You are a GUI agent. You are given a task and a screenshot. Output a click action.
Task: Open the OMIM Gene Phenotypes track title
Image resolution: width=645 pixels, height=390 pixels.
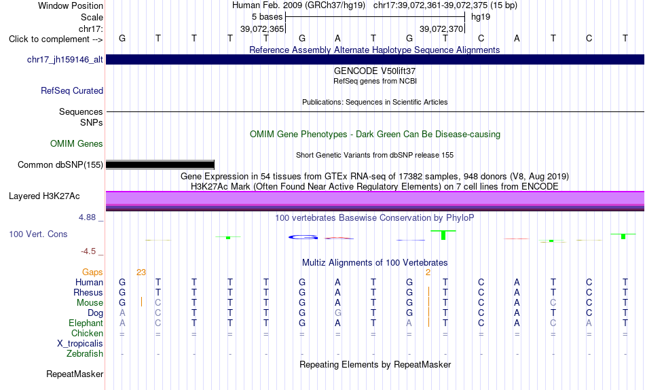click(x=375, y=135)
